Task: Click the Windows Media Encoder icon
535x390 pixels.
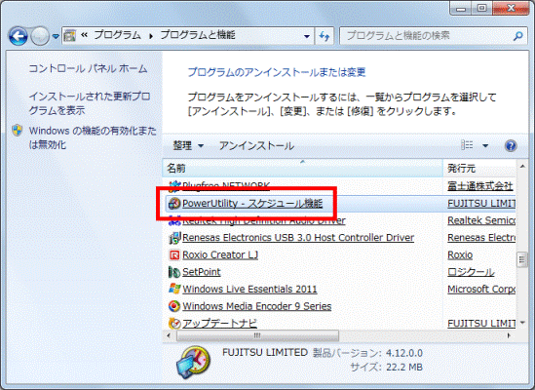Action: [174, 306]
